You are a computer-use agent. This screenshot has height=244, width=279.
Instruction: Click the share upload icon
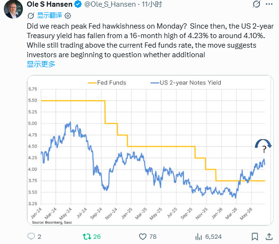click(269, 236)
